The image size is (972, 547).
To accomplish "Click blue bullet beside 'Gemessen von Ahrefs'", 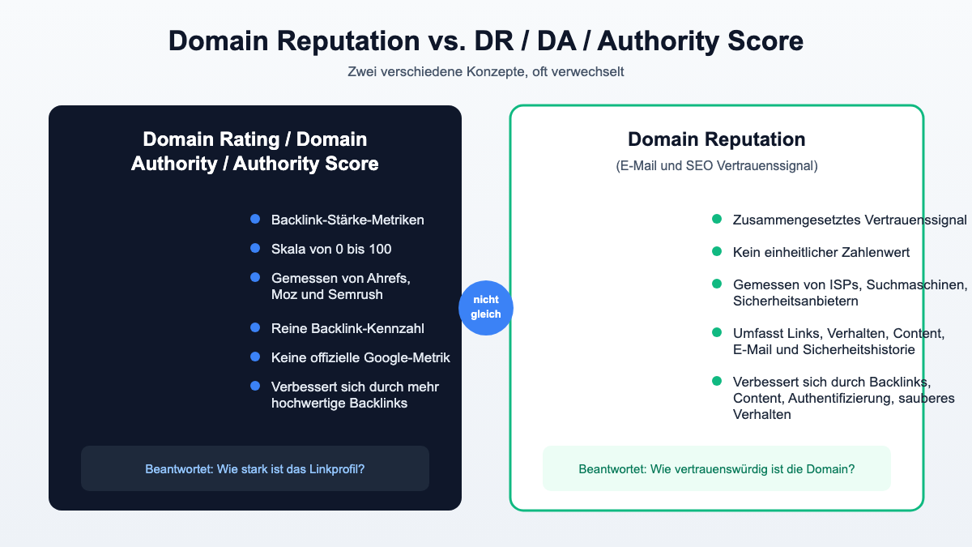I will click(255, 277).
